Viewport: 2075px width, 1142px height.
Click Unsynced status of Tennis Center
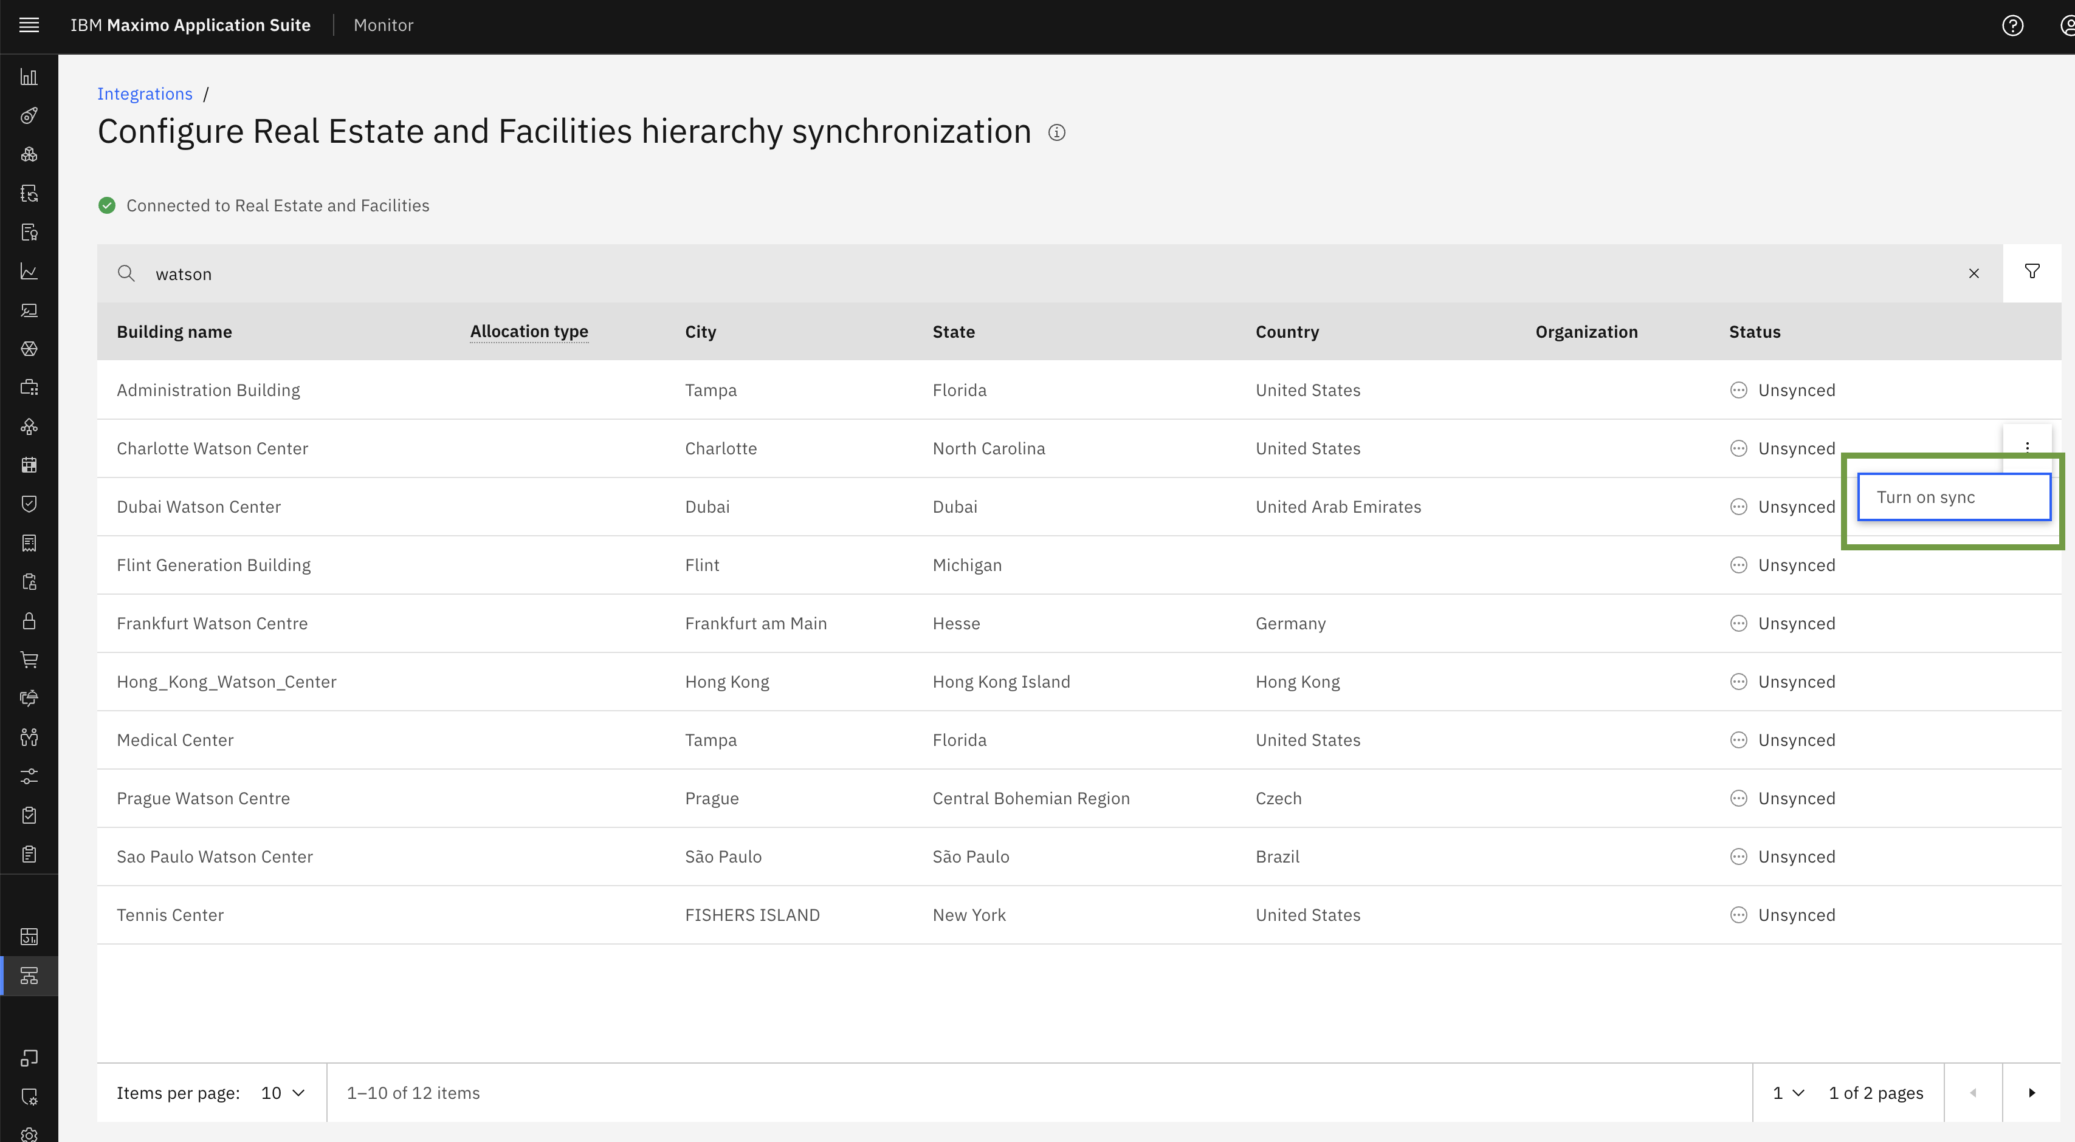point(1783,915)
